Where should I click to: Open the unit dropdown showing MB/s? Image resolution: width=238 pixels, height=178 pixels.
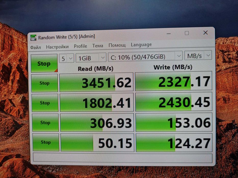tap(198, 55)
